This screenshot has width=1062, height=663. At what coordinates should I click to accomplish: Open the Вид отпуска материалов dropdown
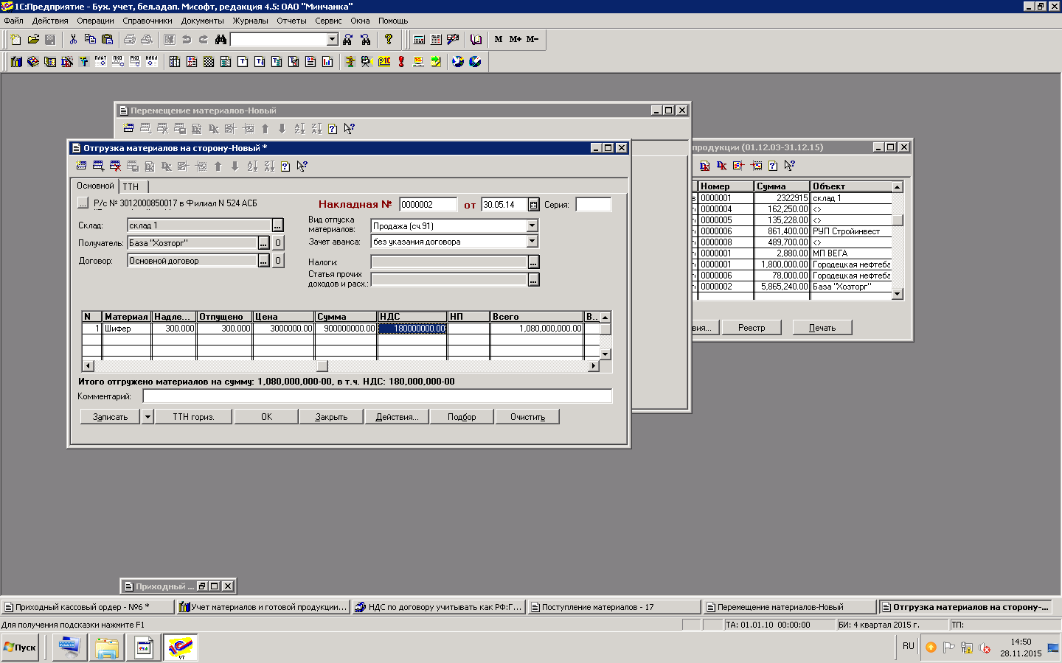(532, 226)
